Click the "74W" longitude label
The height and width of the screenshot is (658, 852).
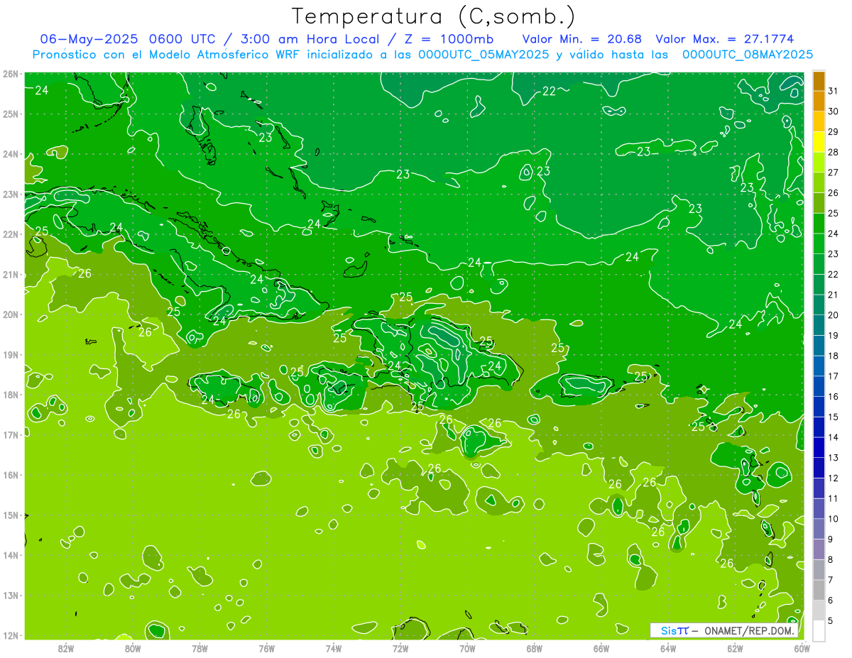(x=333, y=648)
